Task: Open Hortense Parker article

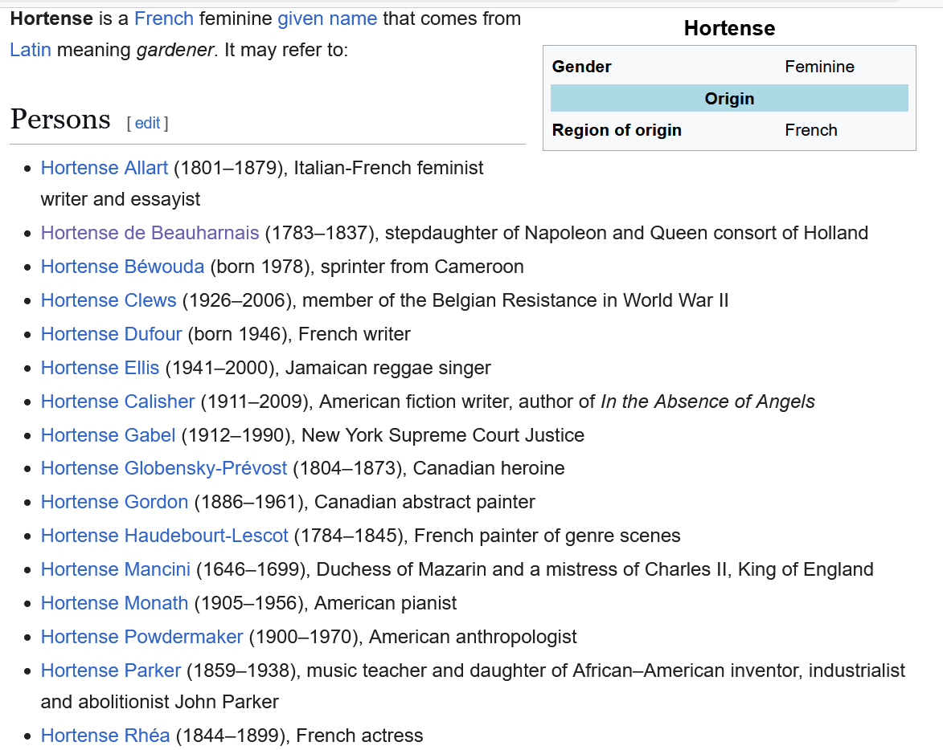Action: click(111, 671)
